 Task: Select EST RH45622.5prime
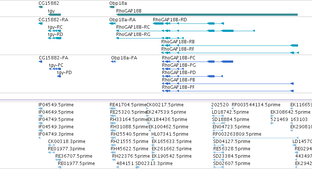(x=129, y=149)
